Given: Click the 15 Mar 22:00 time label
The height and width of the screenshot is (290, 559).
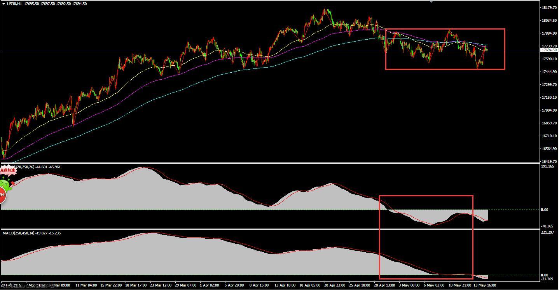Looking at the screenshot, I should click(x=111, y=285).
